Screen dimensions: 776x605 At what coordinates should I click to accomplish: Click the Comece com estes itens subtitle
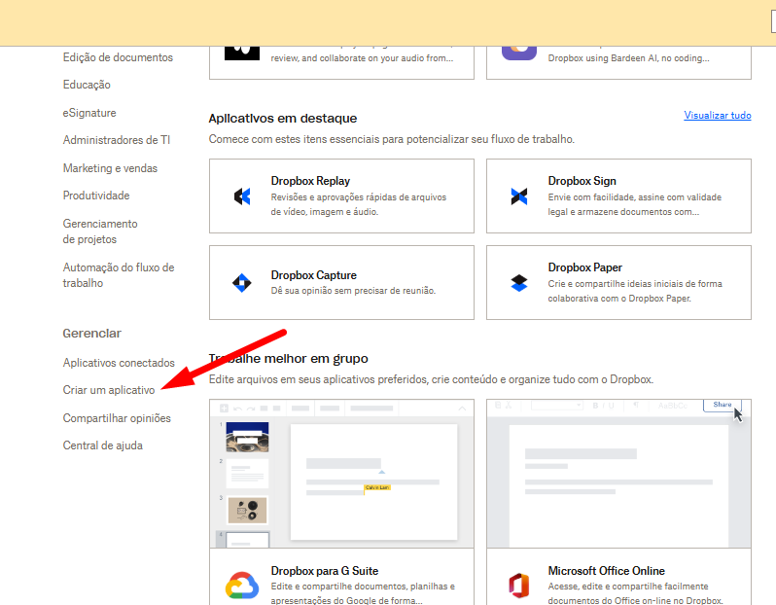(392, 140)
